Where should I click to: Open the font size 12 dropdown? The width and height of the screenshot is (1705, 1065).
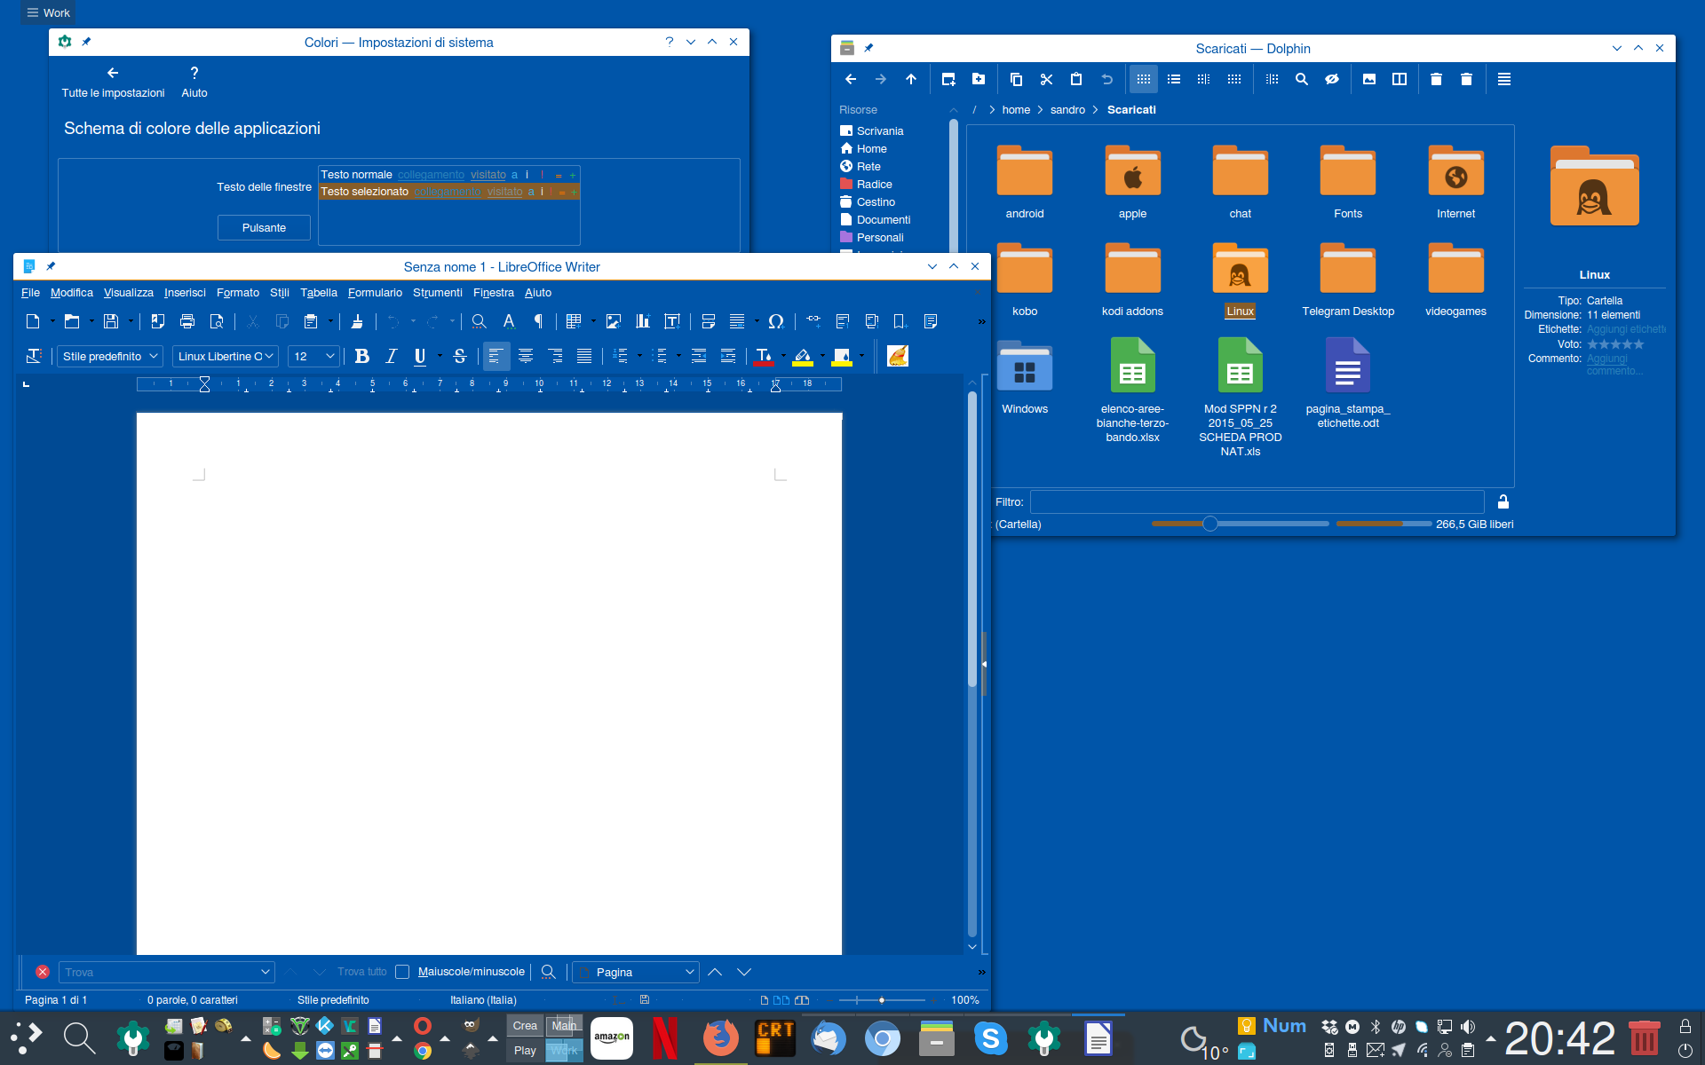tap(329, 356)
